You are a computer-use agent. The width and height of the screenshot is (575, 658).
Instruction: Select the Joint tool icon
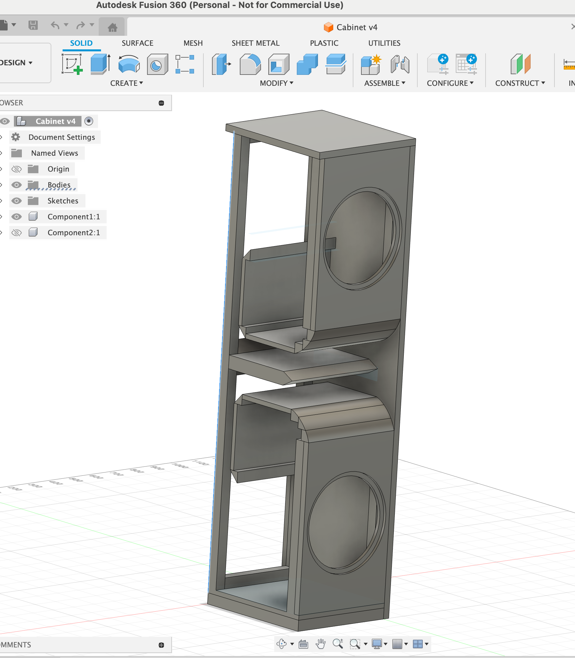[400, 64]
